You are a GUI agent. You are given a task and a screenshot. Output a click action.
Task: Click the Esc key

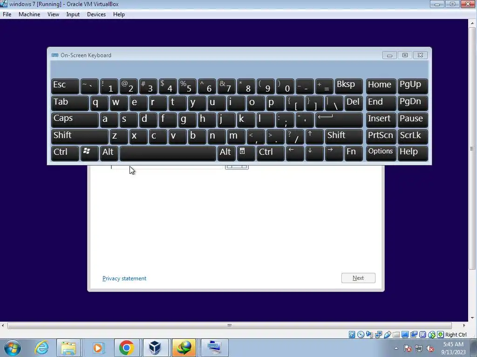(65, 86)
